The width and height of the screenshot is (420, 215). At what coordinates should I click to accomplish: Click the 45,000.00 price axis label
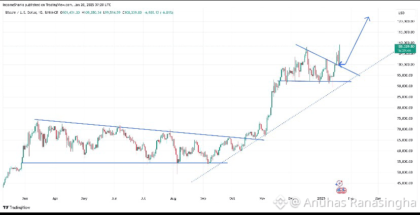405,184
